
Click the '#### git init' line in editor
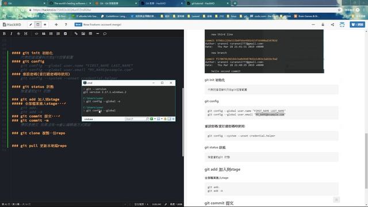(x=32, y=53)
